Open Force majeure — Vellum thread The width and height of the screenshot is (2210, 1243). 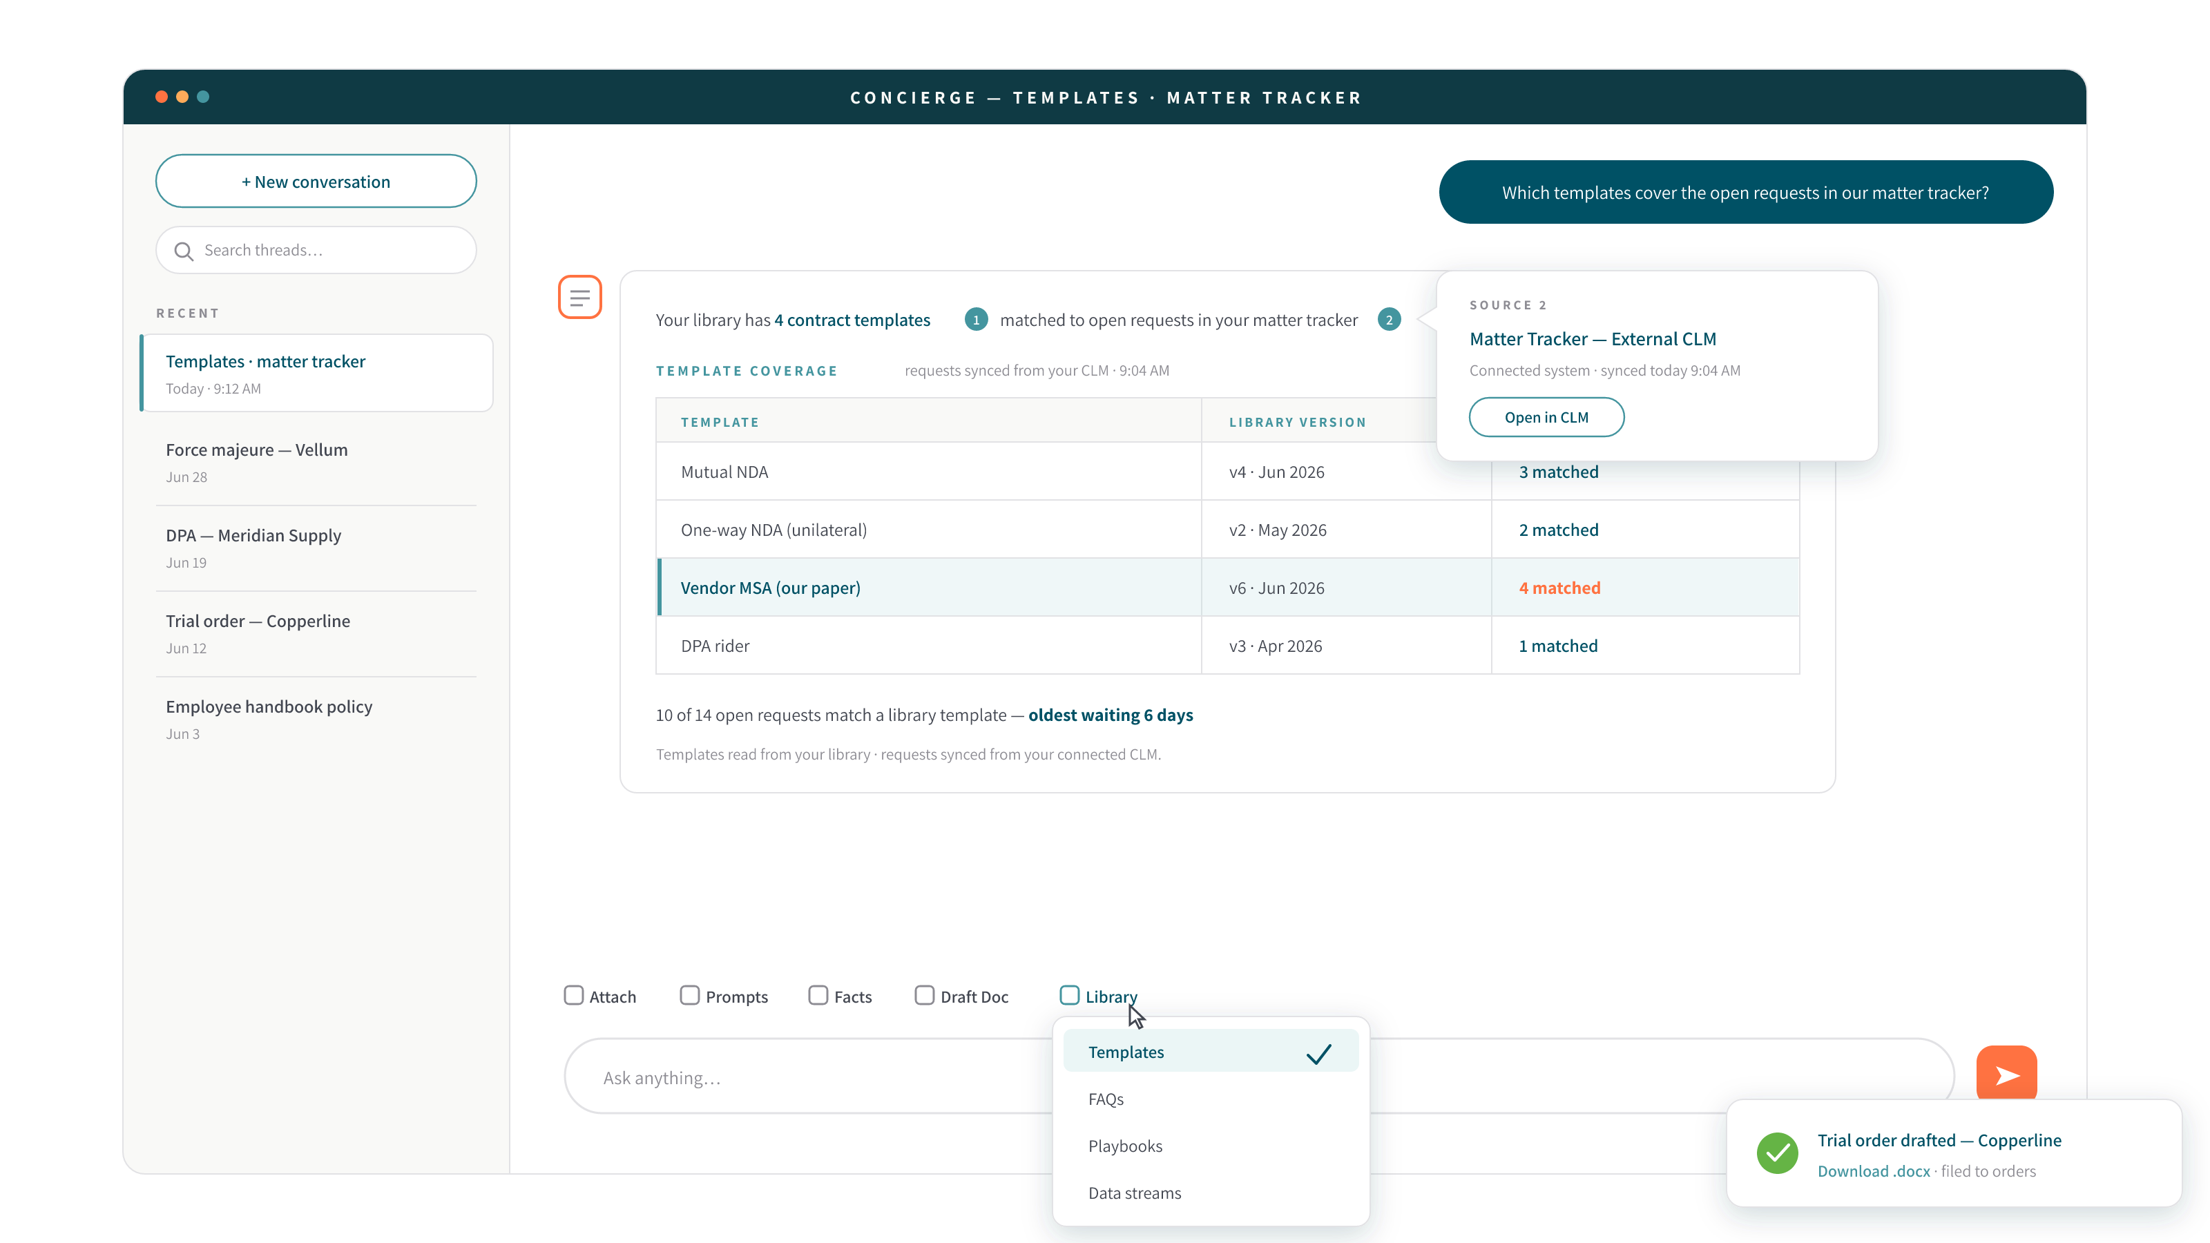(316, 463)
